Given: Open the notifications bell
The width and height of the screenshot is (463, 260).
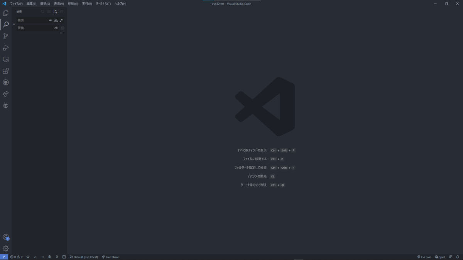Looking at the screenshot, I should pos(458,257).
